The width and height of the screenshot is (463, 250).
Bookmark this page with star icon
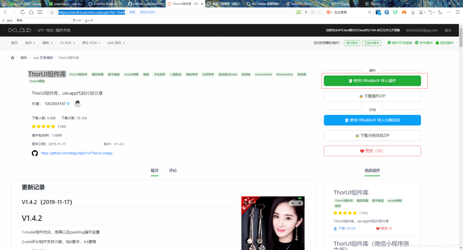(52, 12)
